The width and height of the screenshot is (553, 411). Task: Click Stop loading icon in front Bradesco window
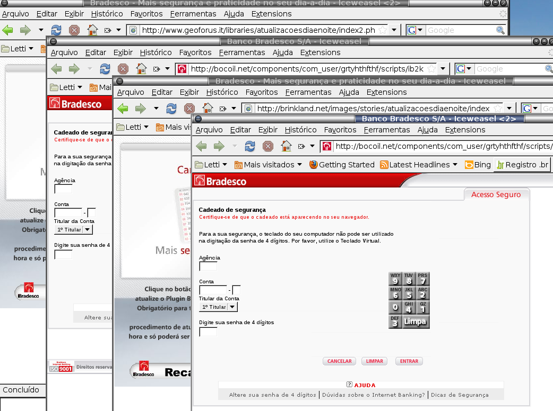[x=268, y=146]
